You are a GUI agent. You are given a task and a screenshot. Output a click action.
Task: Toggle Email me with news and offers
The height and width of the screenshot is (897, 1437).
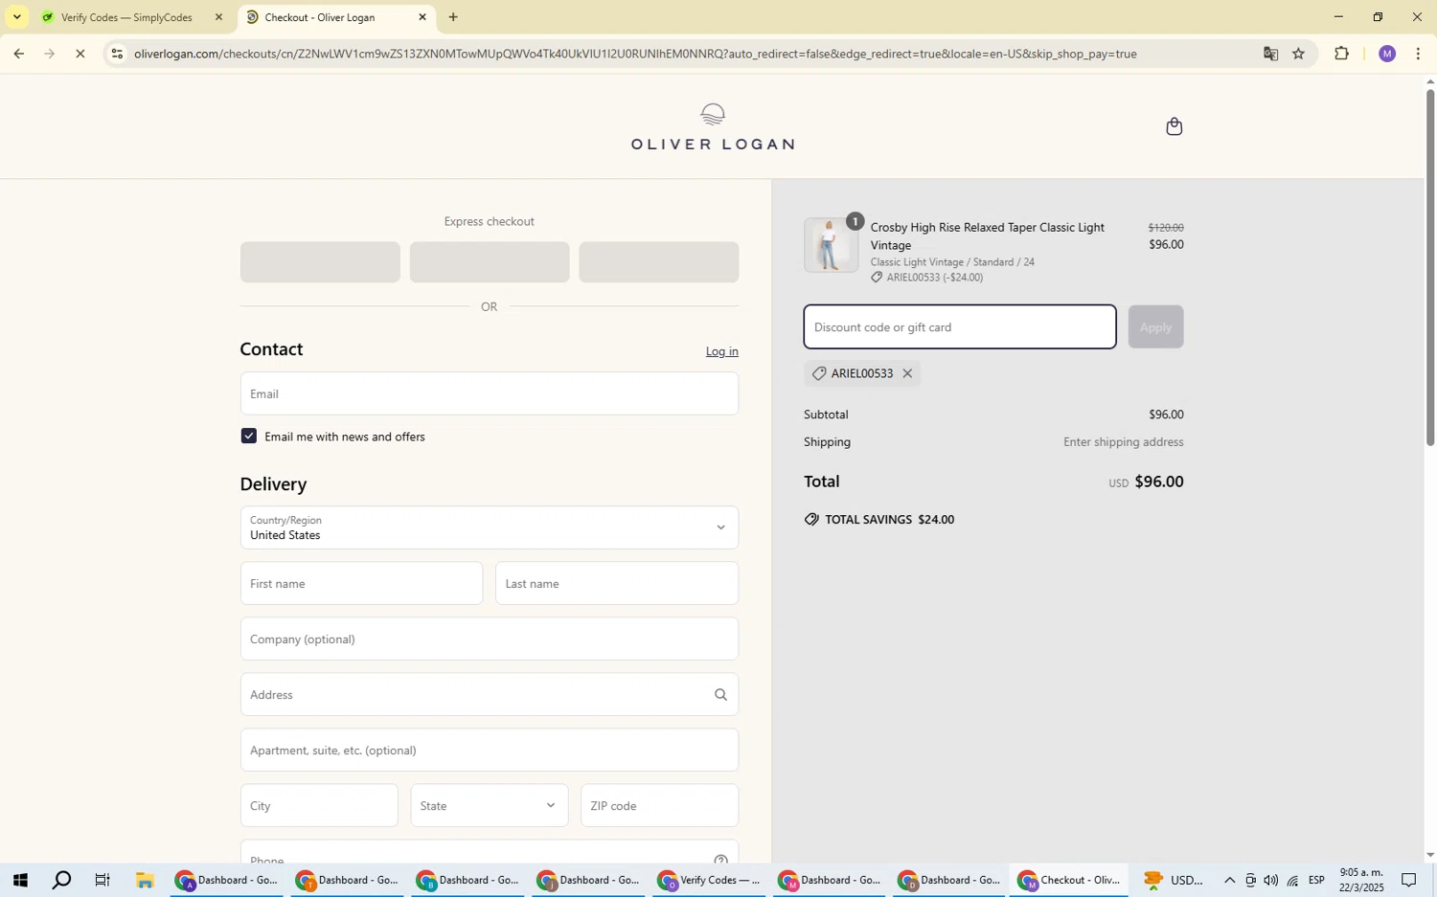coord(249,437)
